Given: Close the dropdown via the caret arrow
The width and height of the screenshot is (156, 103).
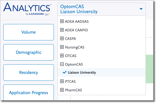Looking at the screenshot, I should (x=141, y=9).
